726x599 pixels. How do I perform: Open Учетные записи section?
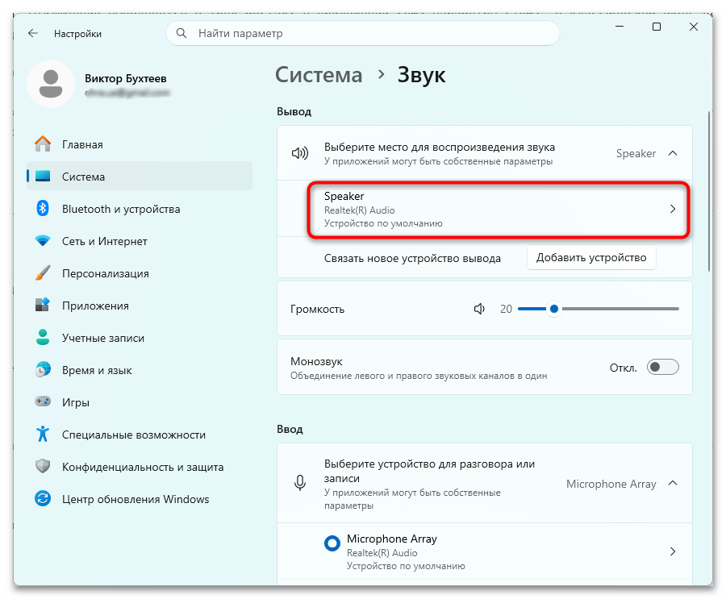pos(140,338)
